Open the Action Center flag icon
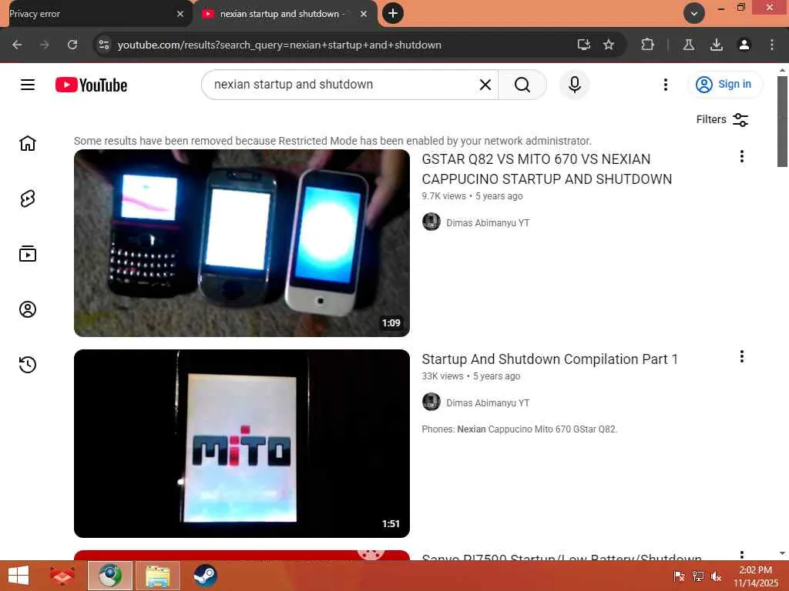This screenshot has height=591, width=789. pos(679,576)
